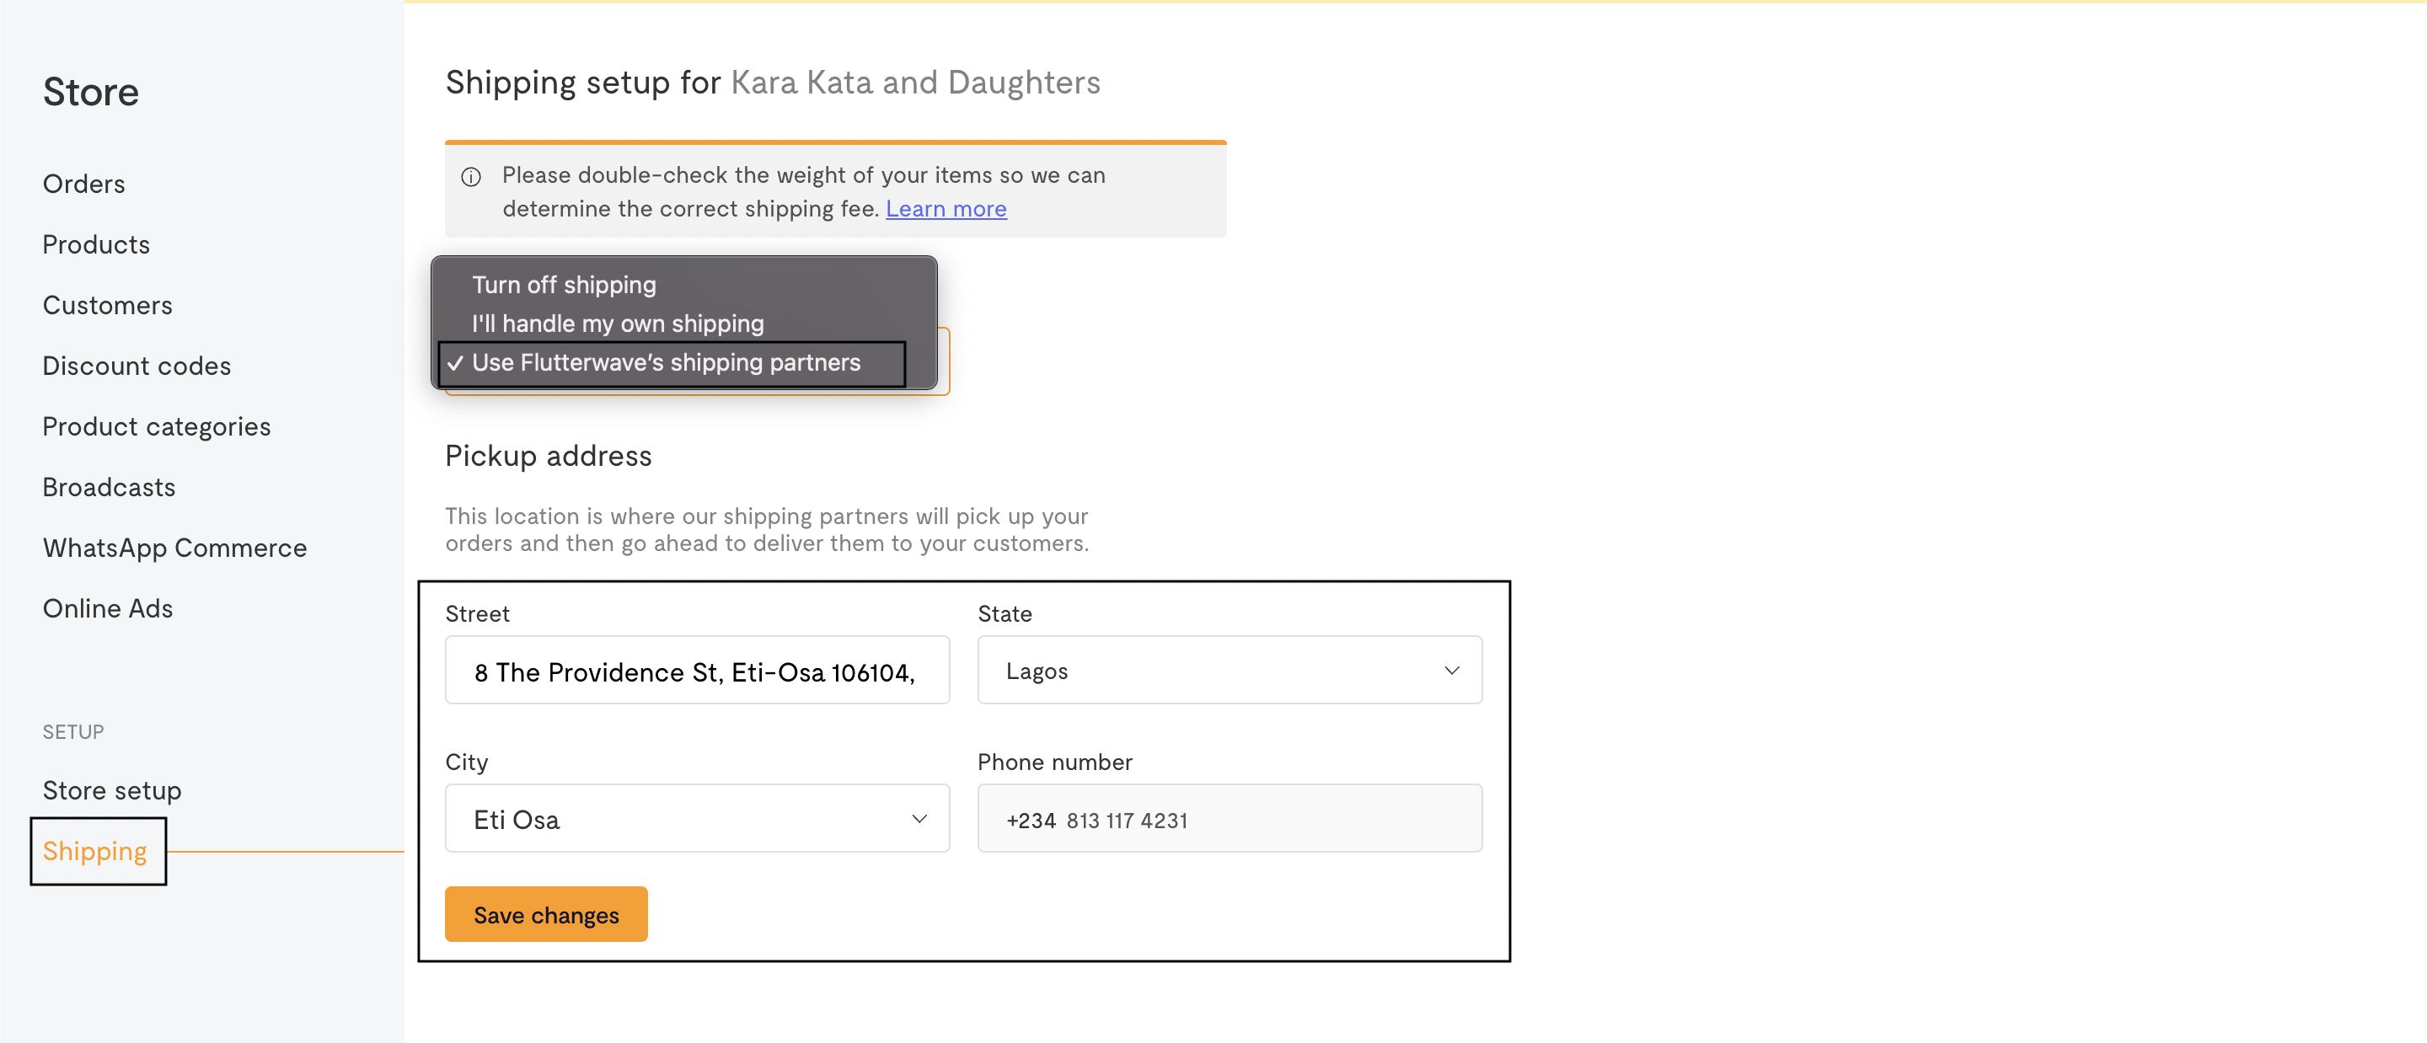Open Products in the sidebar

96,245
